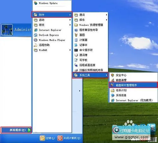Click the 远程协助 icon
158x143 pixels.
coord(36,45)
